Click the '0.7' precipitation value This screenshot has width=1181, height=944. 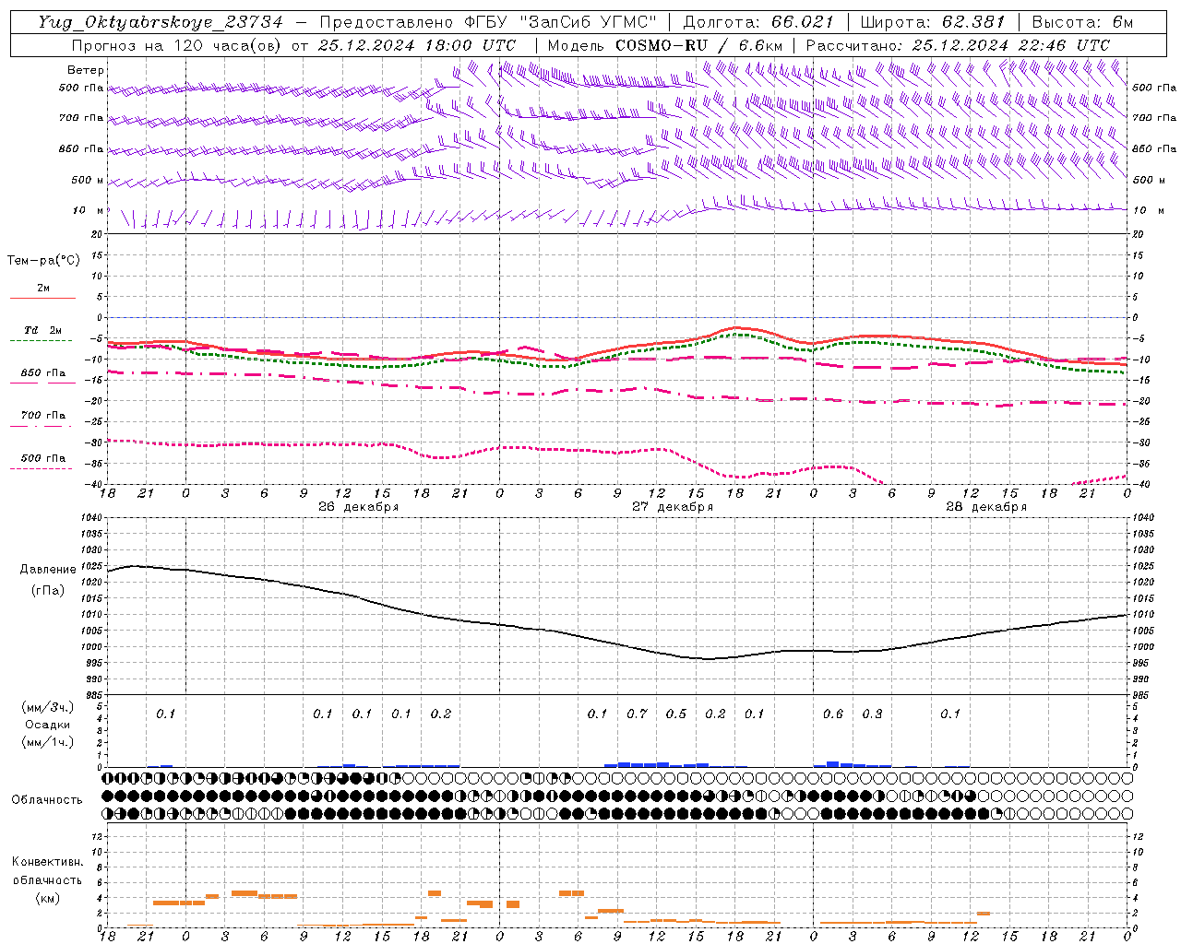tap(637, 714)
